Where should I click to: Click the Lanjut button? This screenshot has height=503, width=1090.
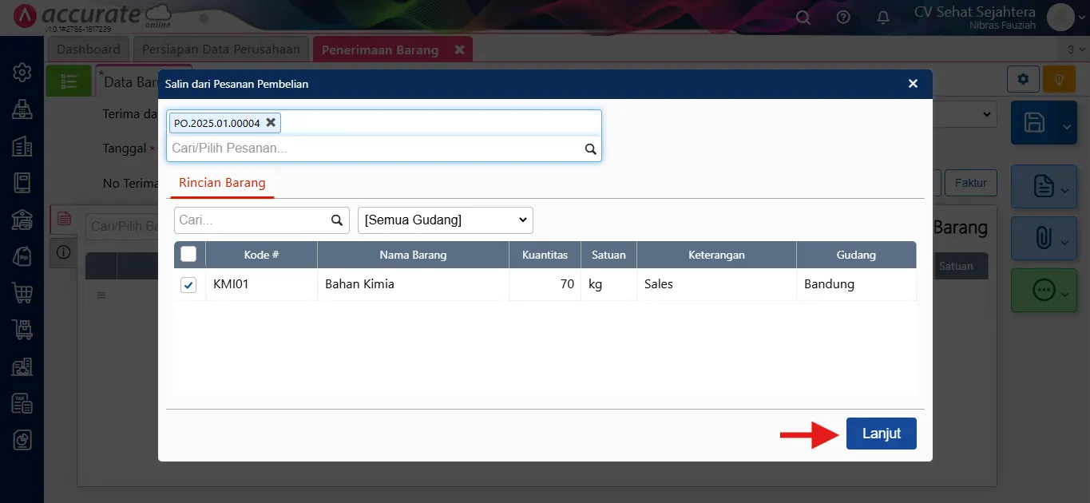882,434
